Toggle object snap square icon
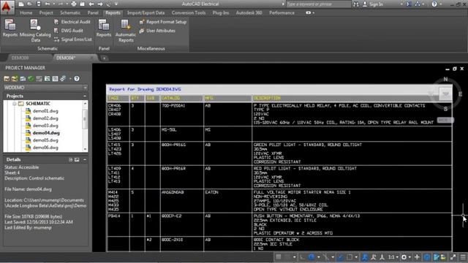The width and height of the screenshot is (468, 263). coord(350,256)
